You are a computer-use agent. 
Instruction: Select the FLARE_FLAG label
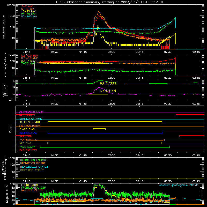pos(27,129)
